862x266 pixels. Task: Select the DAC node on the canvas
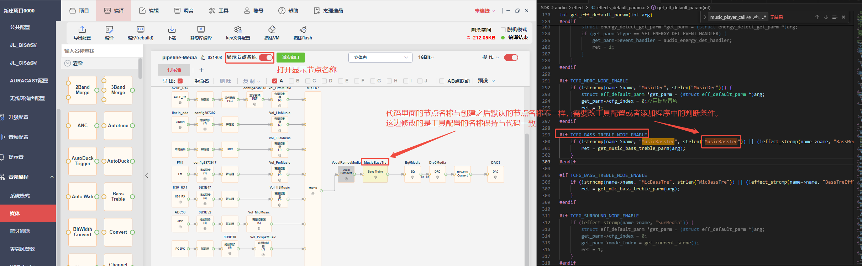(495, 174)
